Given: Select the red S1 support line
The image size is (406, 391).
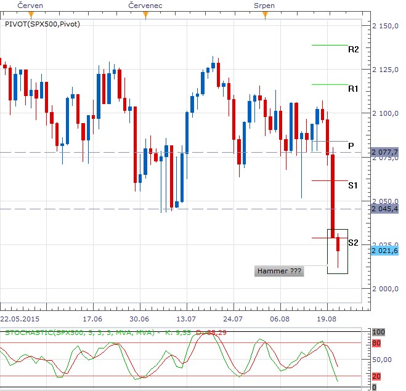Looking at the screenshot, I should point(330,180).
